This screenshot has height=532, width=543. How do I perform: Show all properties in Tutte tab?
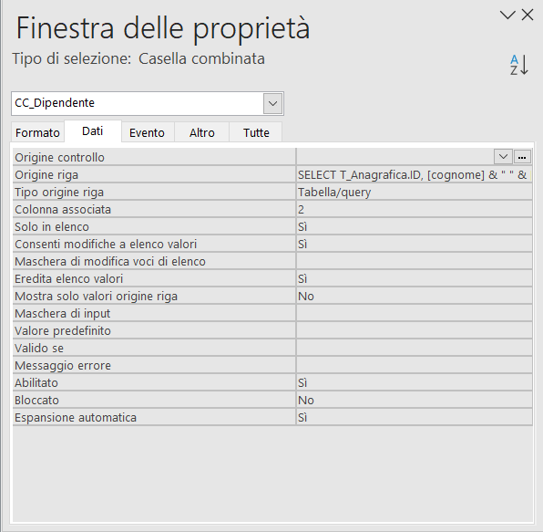(x=256, y=132)
